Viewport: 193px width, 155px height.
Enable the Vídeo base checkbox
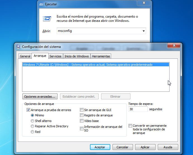(x=82, y=121)
